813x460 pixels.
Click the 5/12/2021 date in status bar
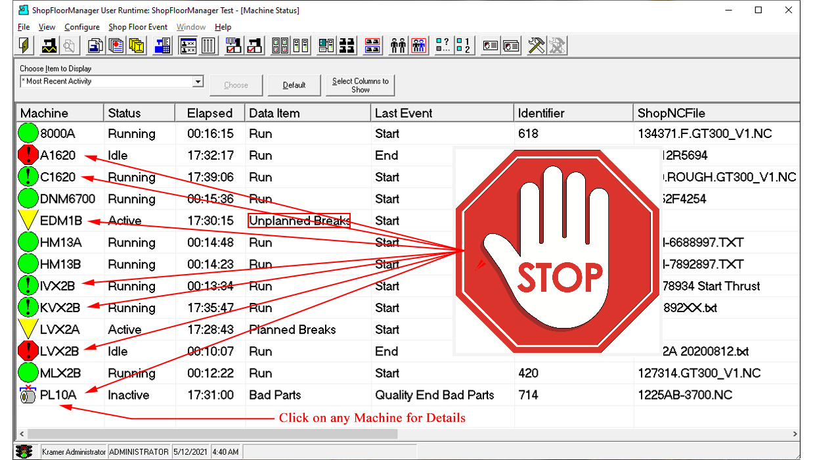click(190, 451)
